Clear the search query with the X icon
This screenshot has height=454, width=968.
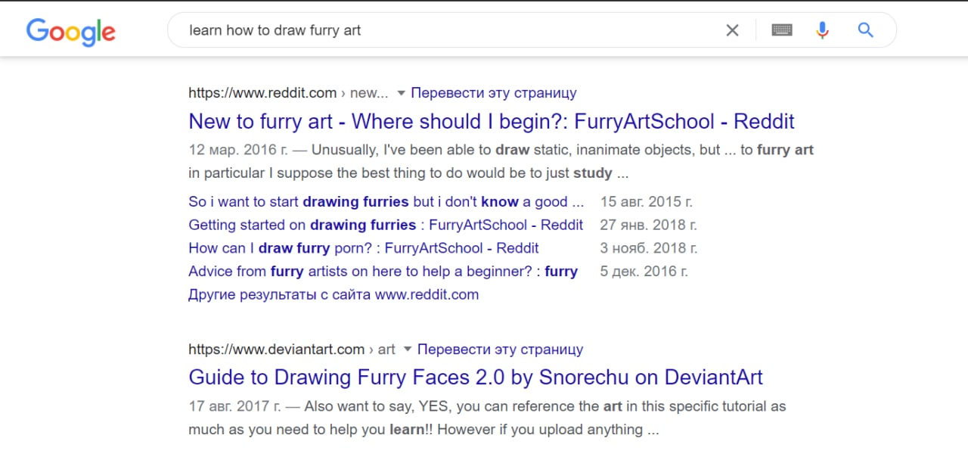[732, 30]
